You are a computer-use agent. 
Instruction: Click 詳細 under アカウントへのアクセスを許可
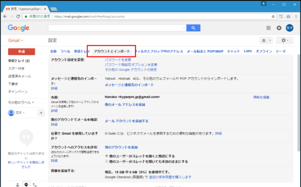pyautogui.click(x=54, y=160)
